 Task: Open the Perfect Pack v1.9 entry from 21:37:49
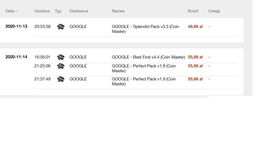pos(144,81)
